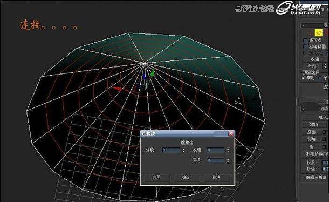This screenshot has width=329, height=202.
Task: Select the 禁用 preview selection radio button
Action: pyautogui.click(x=303, y=78)
